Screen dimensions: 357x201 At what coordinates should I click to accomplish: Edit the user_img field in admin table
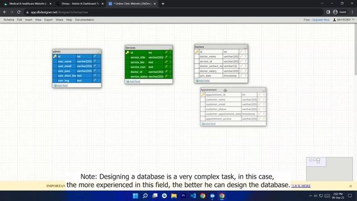tap(95, 80)
